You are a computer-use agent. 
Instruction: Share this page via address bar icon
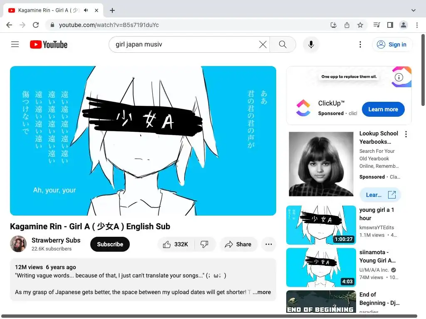click(x=347, y=25)
